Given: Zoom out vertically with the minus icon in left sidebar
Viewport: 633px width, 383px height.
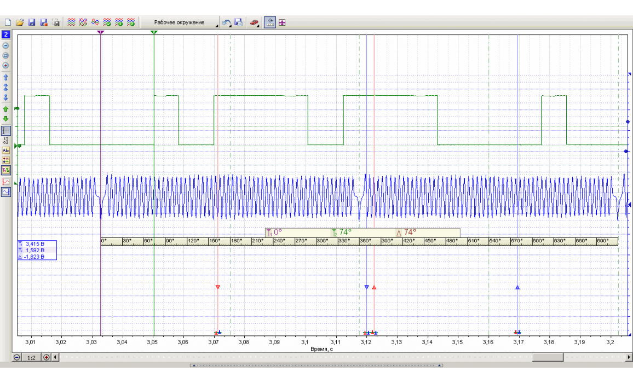Looking at the screenshot, I should pyautogui.click(x=5, y=45).
